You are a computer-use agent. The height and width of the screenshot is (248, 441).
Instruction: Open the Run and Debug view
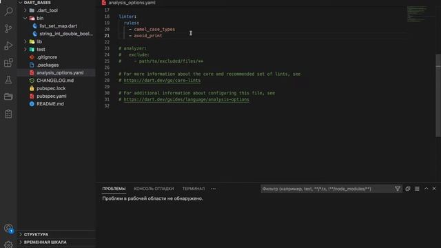pyautogui.click(x=8, y=45)
